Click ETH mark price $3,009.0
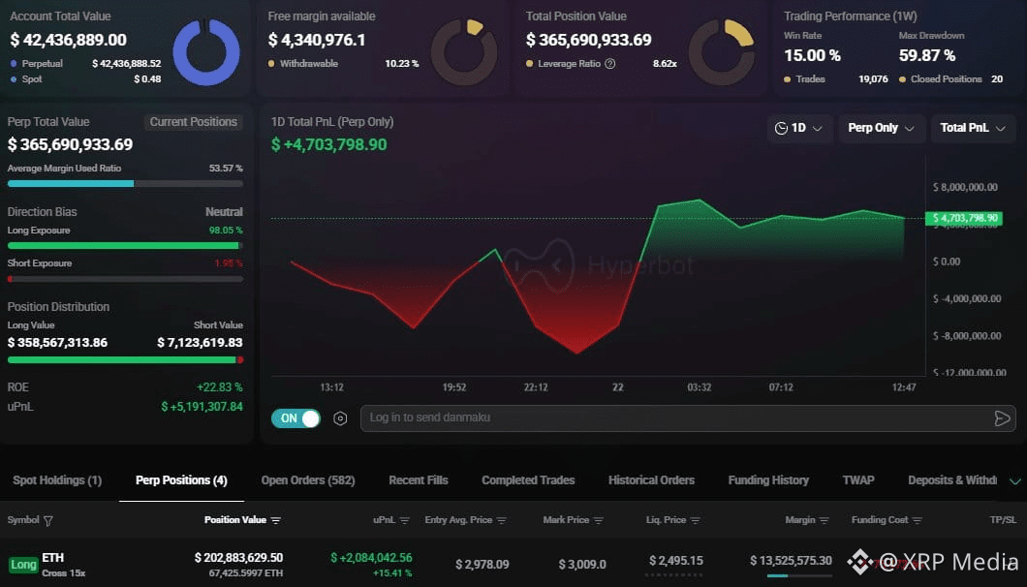This screenshot has height=587, width=1027. 582,564
